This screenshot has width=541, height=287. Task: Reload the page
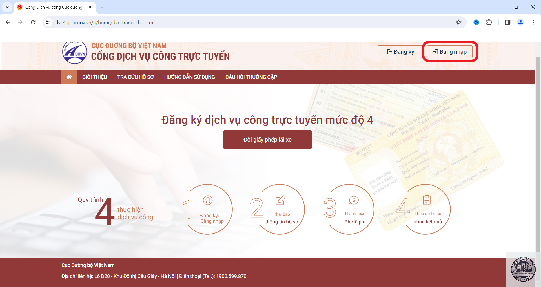click(x=33, y=22)
